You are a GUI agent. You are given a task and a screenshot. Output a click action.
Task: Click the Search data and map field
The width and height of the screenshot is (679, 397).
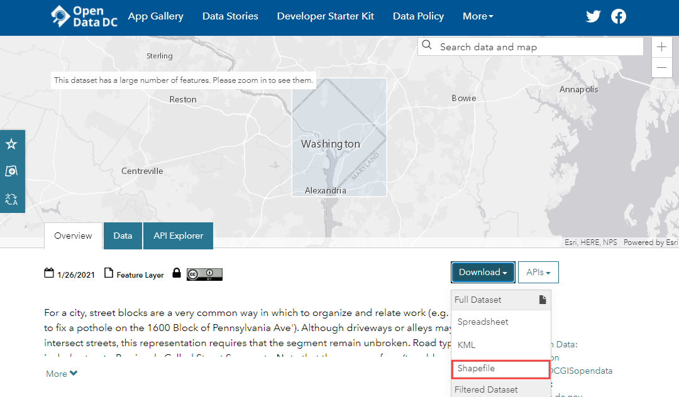coord(538,46)
